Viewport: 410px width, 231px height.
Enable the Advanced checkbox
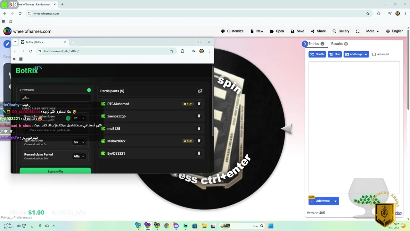click(x=374, y=54)
